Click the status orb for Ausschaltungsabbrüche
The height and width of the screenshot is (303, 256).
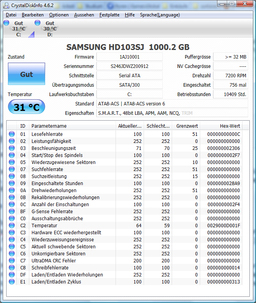(x=12, y=218)
